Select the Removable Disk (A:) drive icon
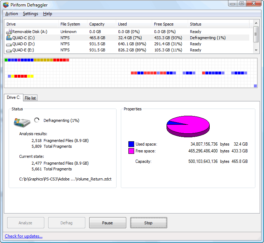 9,32
